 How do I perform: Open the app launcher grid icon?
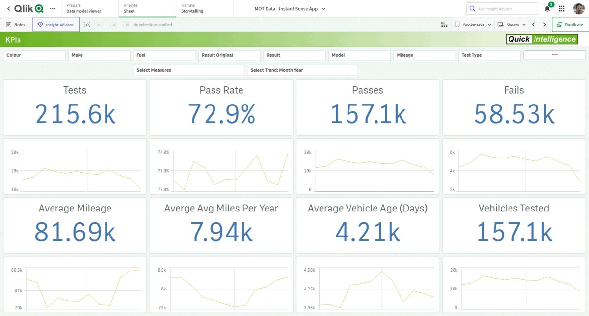coord(562,9)
